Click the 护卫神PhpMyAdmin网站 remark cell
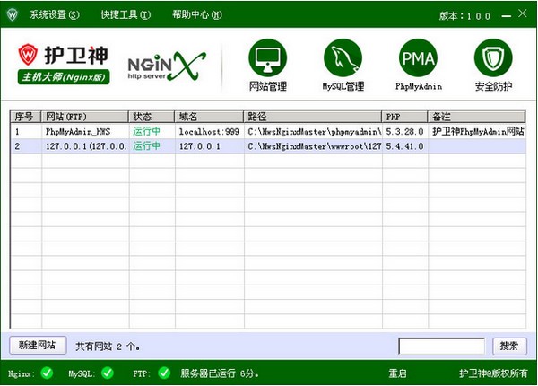Image resolution: width=538 pixels, height=386 pixels. click(x=478, y=132)
